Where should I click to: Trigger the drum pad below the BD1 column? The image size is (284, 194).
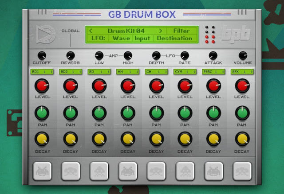pyautogui.click(x=42, y=171)
